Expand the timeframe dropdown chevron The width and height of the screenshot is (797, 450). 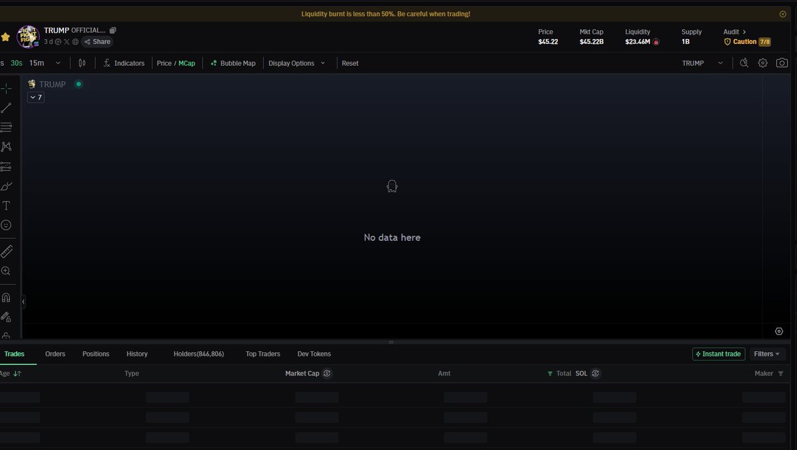pos(58,63)
